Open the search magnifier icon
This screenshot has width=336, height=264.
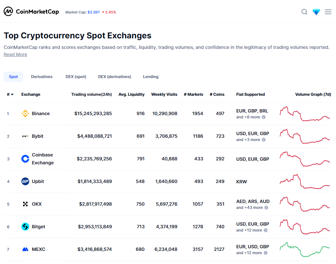pyautogui.click(x=304, y=12)
